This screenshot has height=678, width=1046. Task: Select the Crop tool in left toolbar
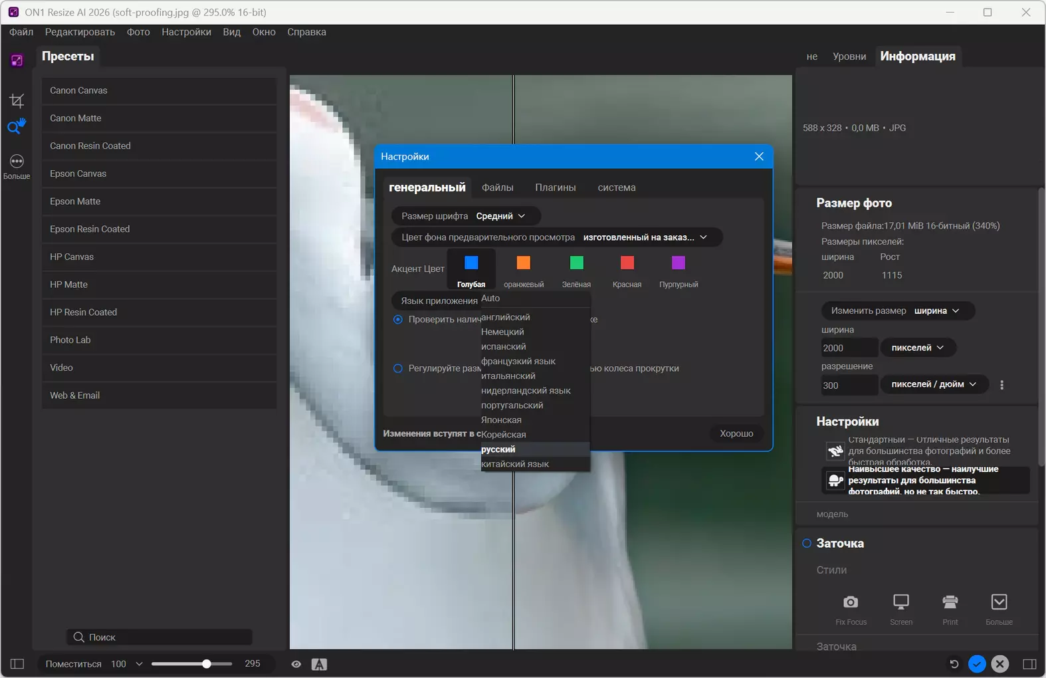tap(17, 100)
